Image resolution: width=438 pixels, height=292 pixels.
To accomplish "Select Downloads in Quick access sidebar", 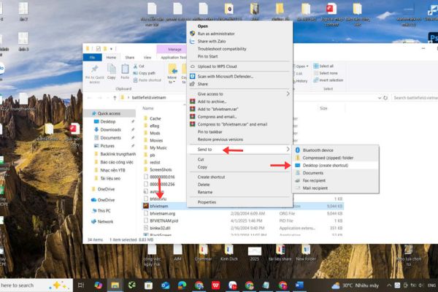I will click(111, 130).
